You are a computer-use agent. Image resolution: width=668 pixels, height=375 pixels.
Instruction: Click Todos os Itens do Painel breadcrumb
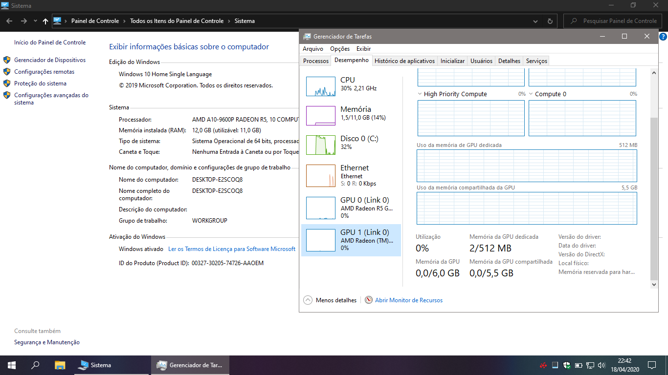click(177, 21)
